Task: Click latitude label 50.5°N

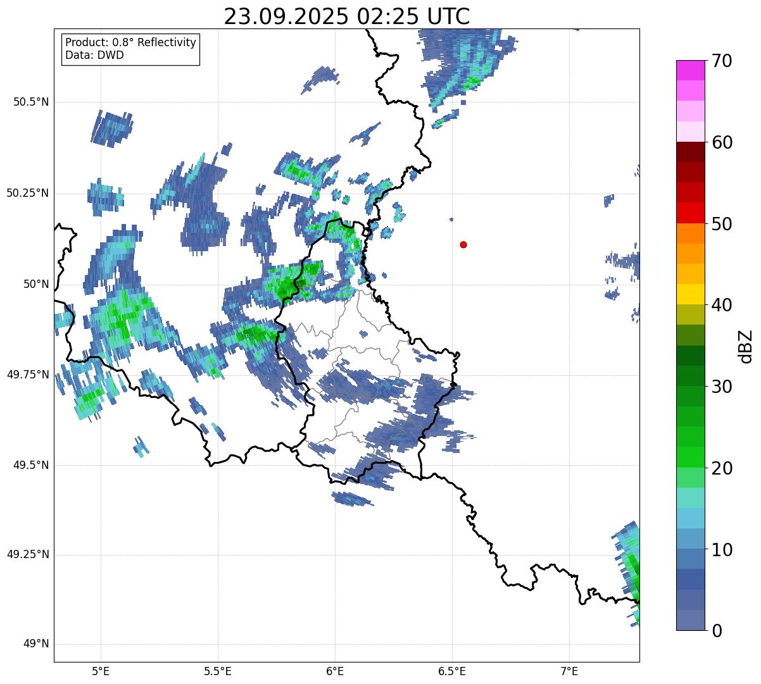Action: [31, 102]
